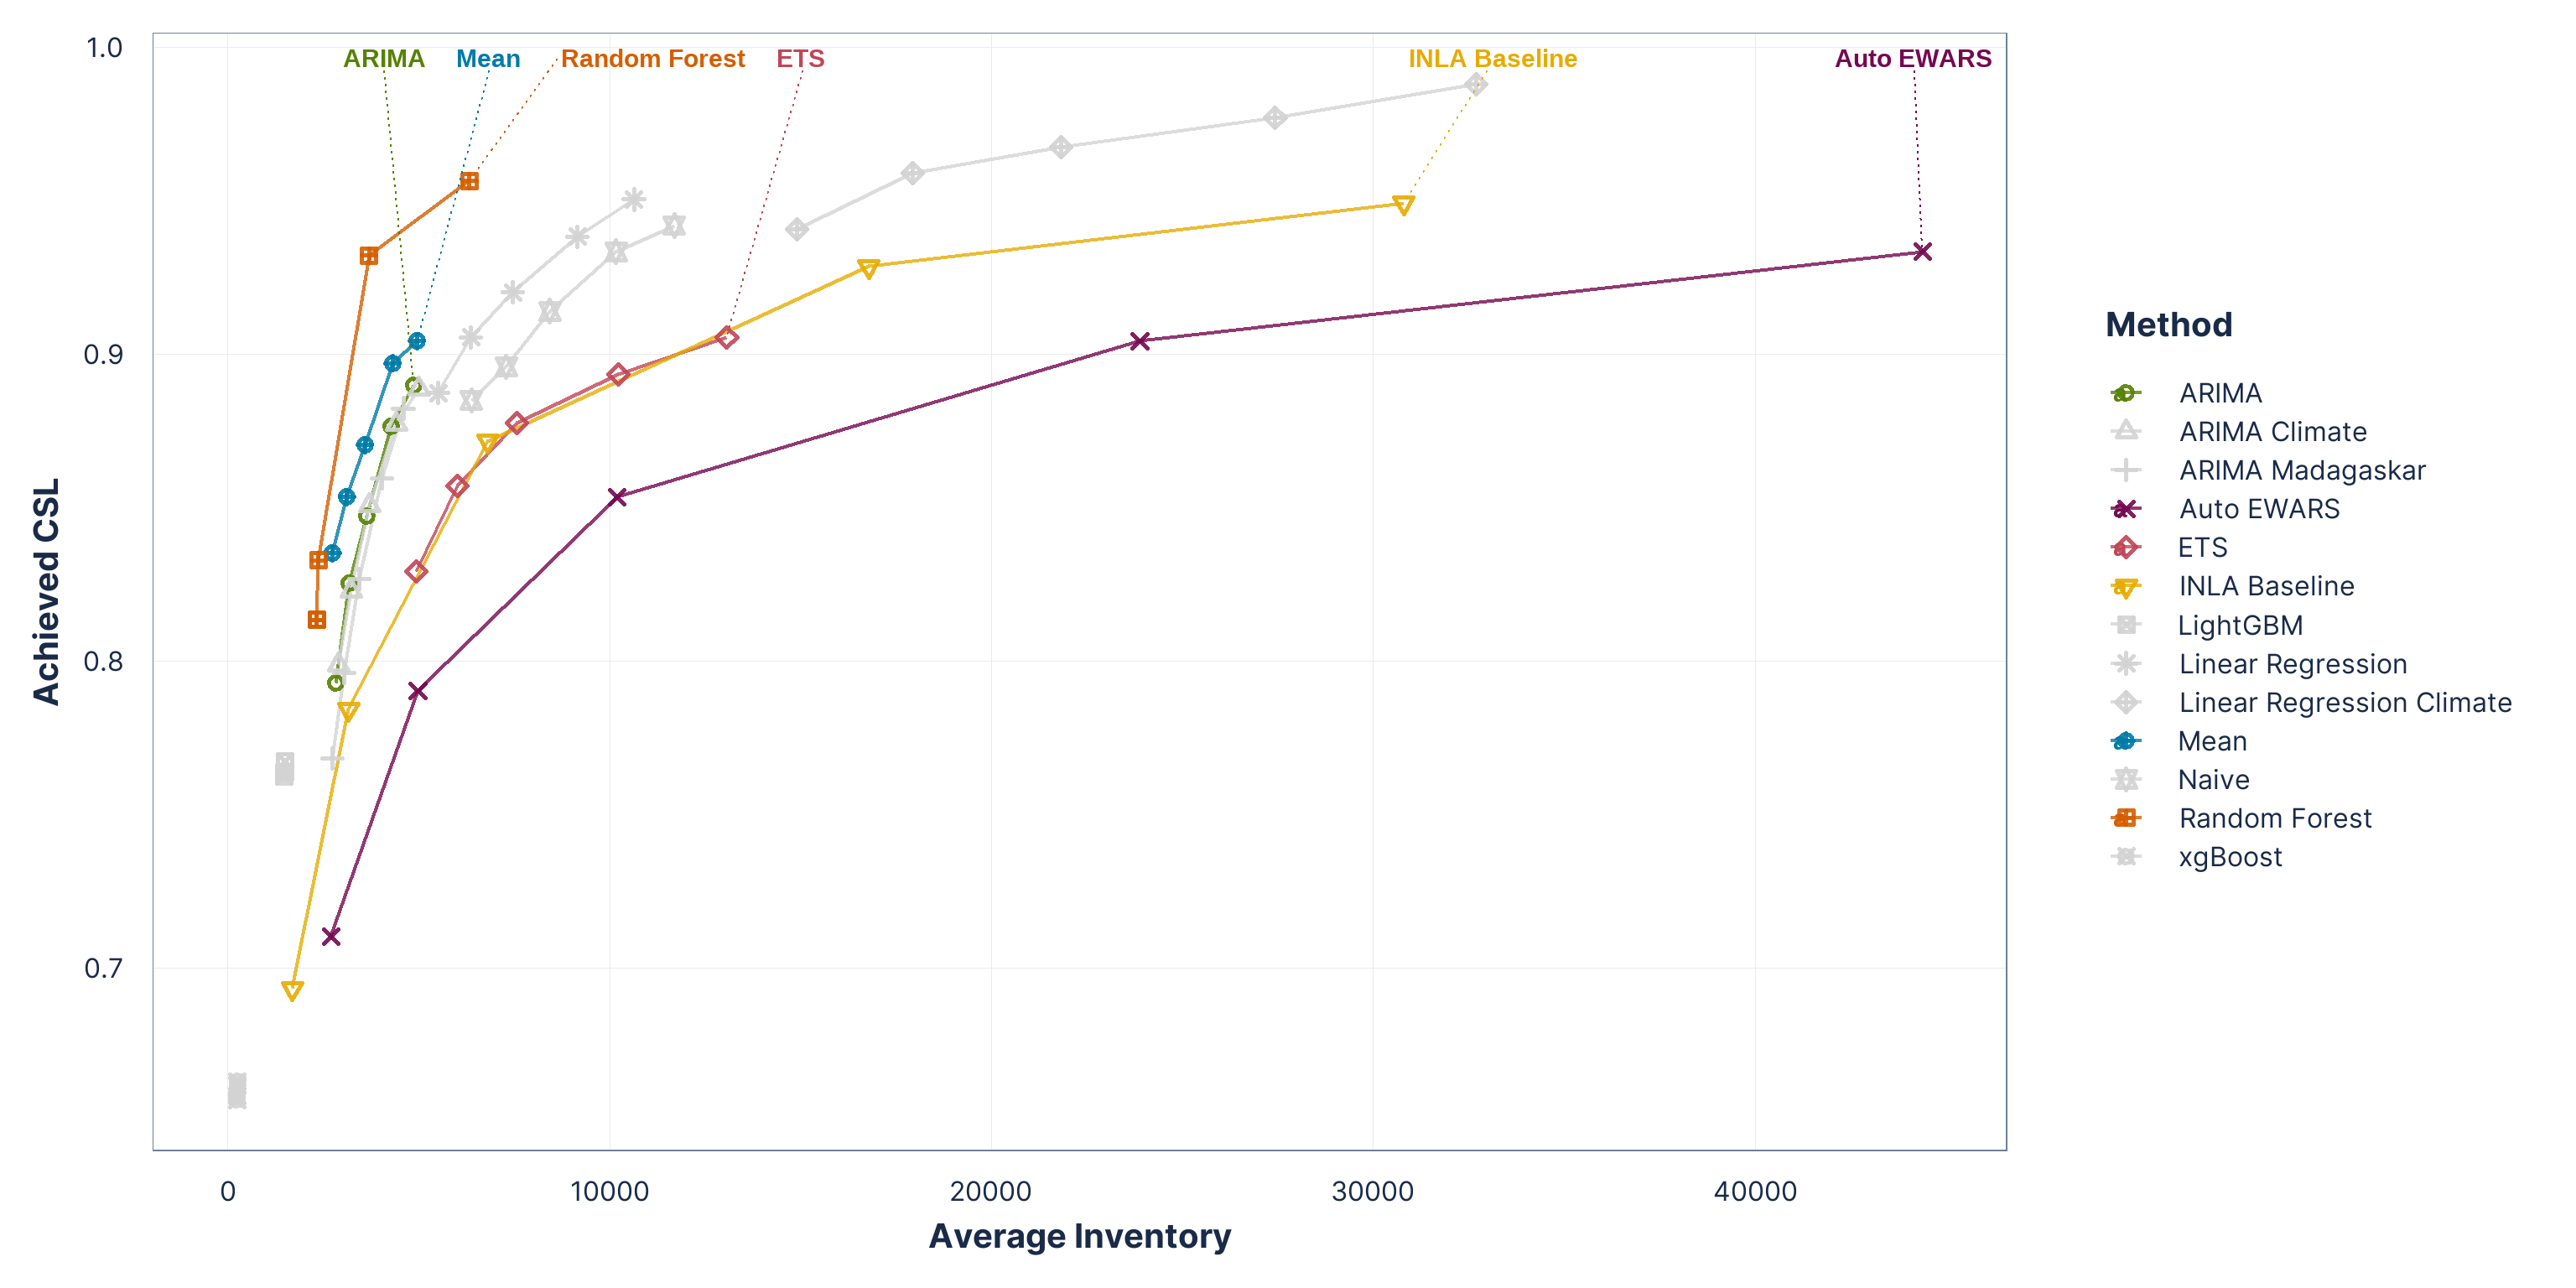Click the Naive legend star icon
This screenshot has height=1288, width=2576.
click(x=2125, y=779)
